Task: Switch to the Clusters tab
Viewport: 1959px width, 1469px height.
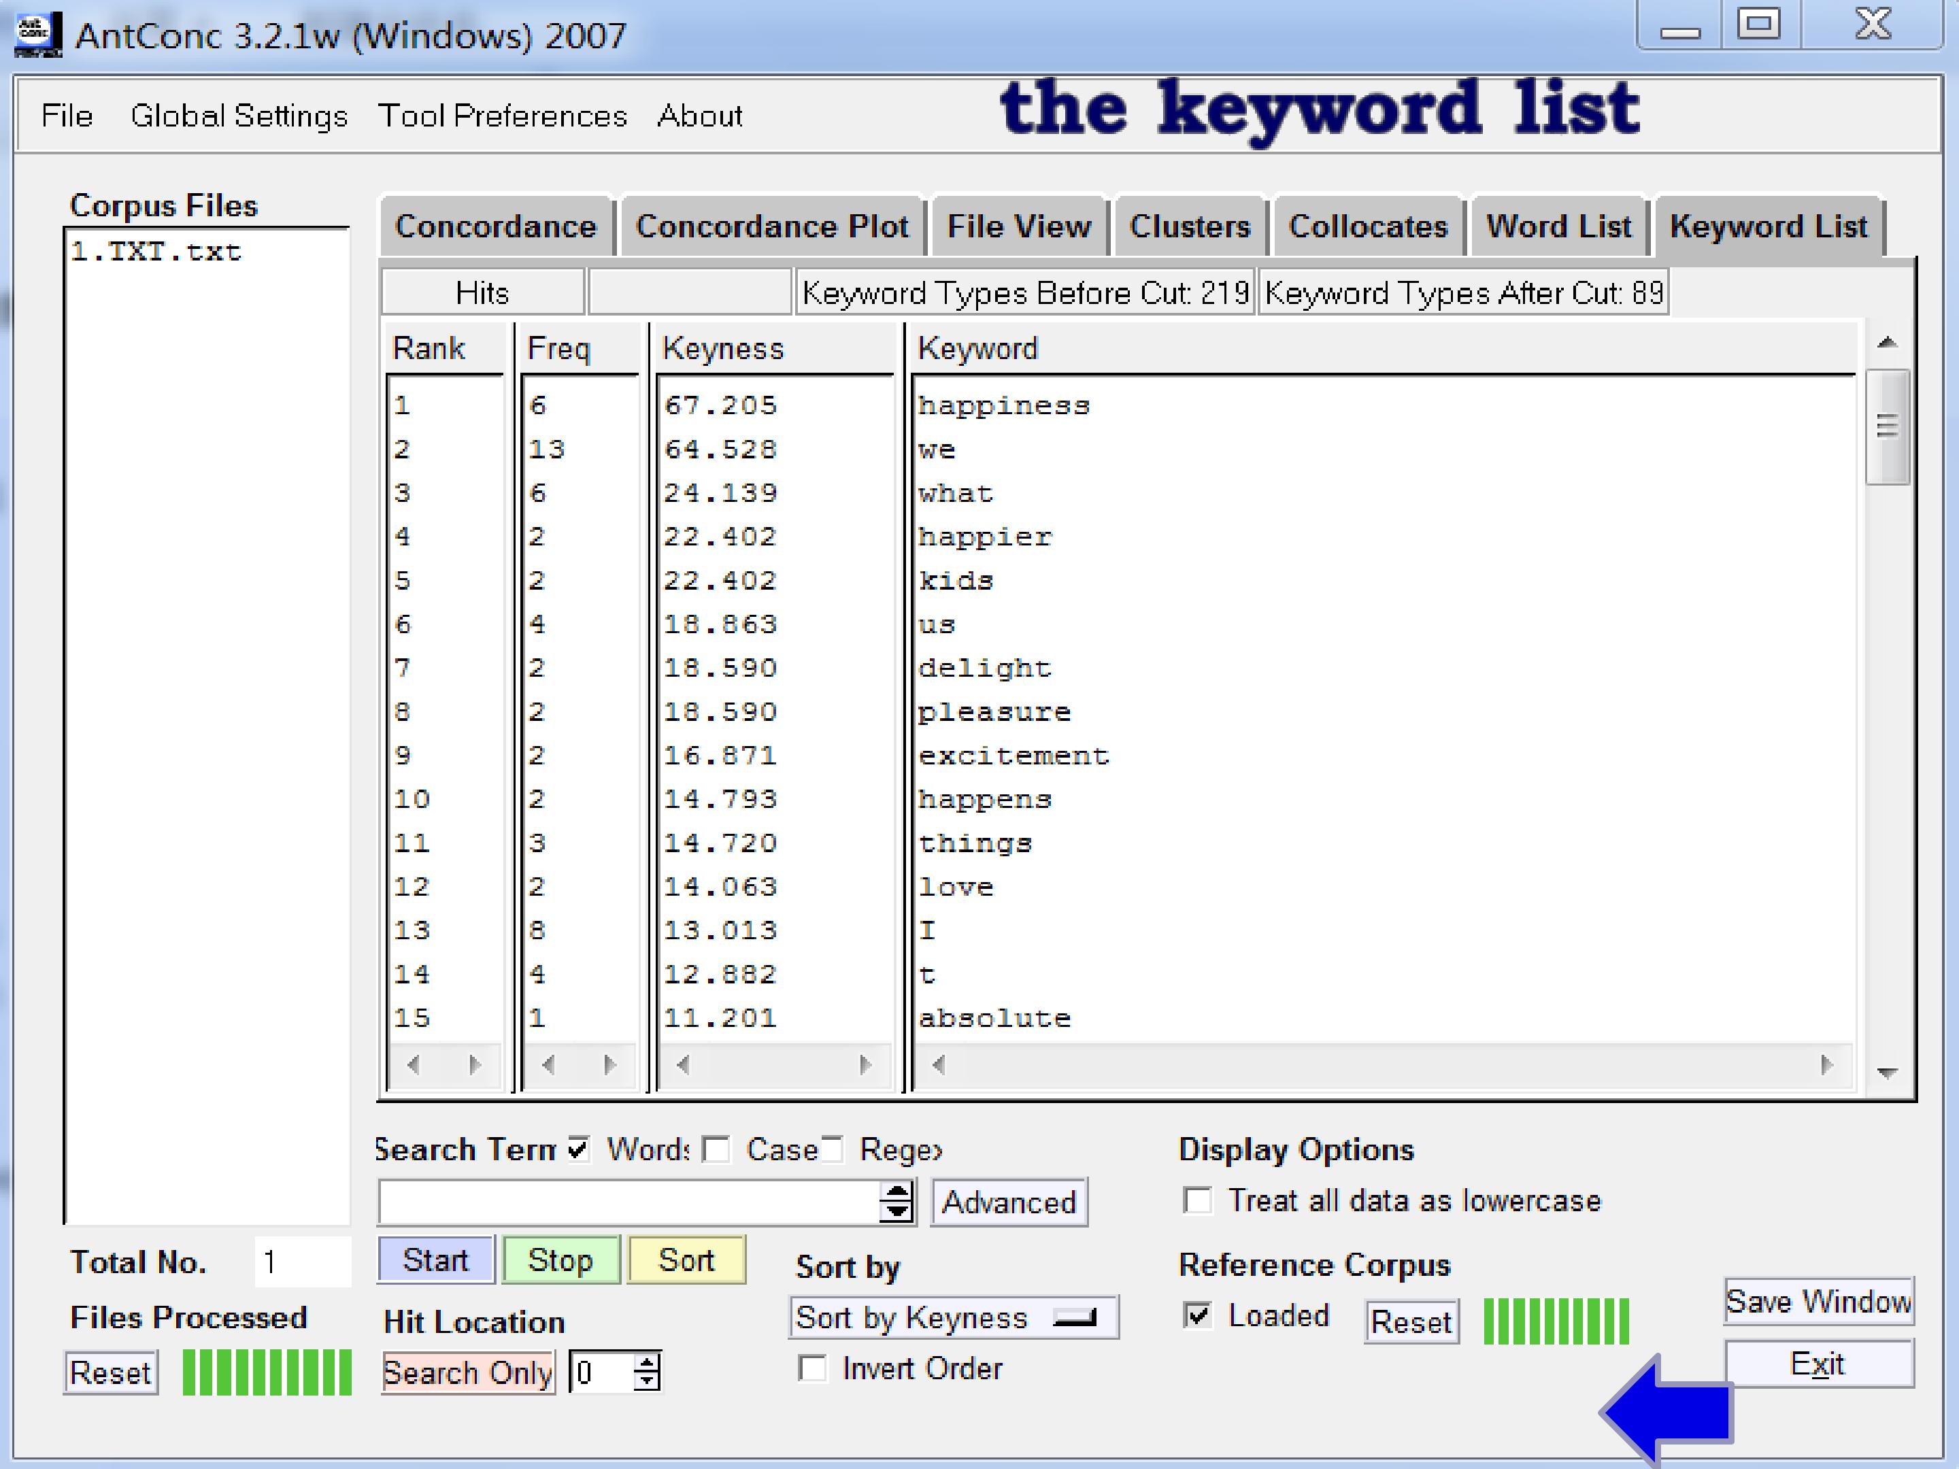Action: click(1190, 226)
